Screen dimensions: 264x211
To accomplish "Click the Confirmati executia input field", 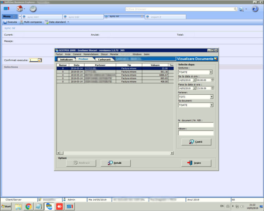I will (33, 60).
